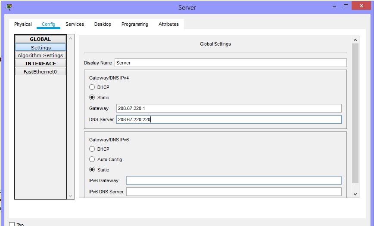The image size is (374, 226).
Task: Choose Static for Gateway/DNS IPv6
Action: [92, 170]
